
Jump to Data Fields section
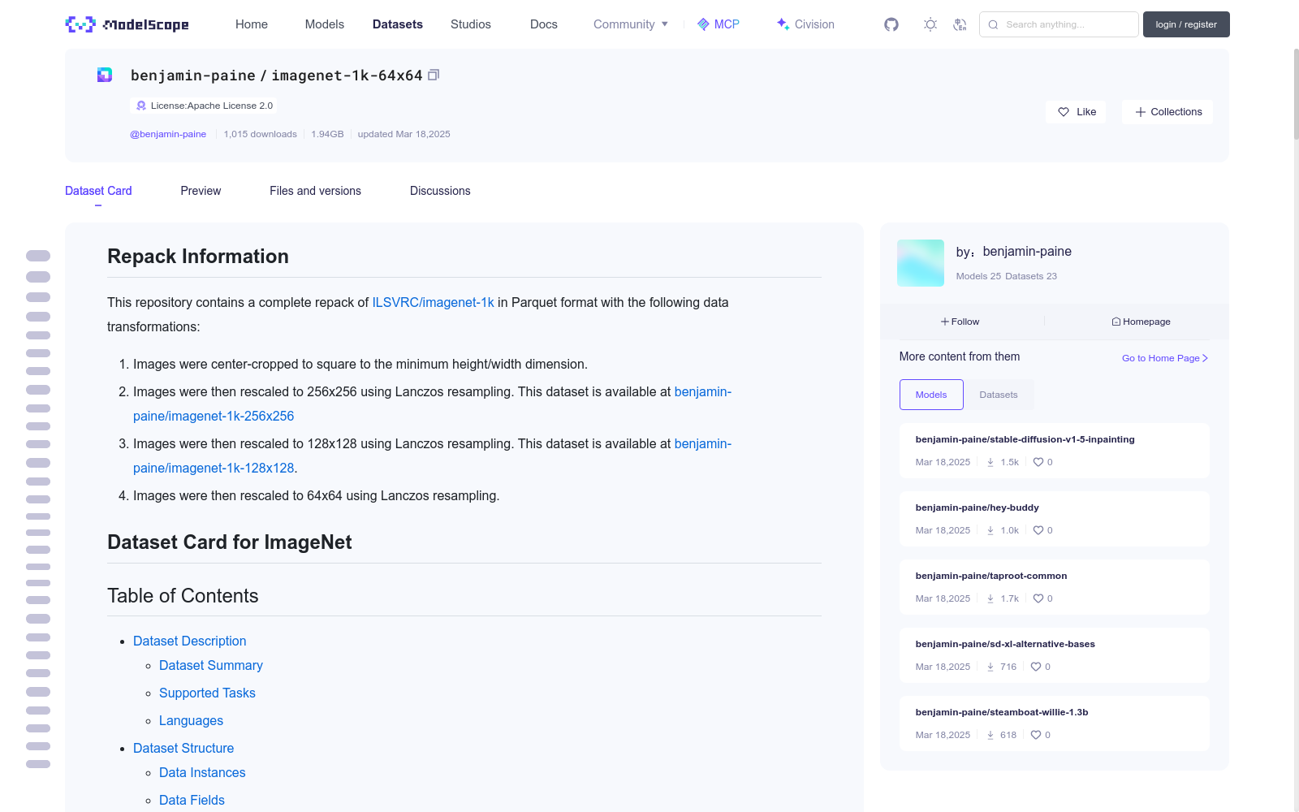(192, 800)
